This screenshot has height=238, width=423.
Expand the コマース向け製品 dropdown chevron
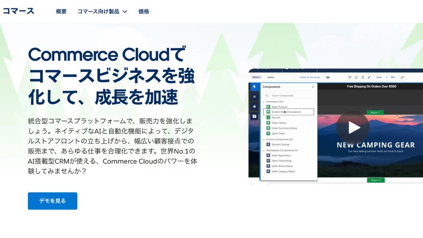point(125,11)
